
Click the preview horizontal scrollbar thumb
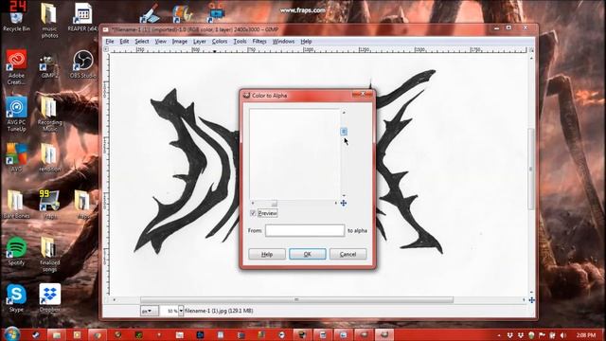274,203
